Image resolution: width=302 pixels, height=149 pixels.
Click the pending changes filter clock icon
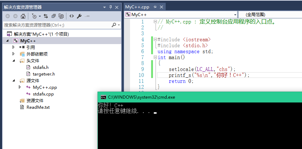(34, 16)
